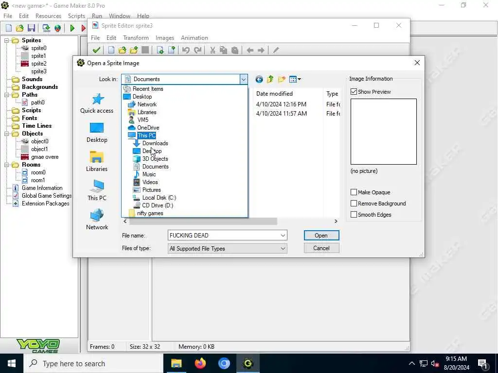Select room0 in the resource tree
The height and width of the screenshot is (373, 498).
pyautogui.click(x=38, y=172)
